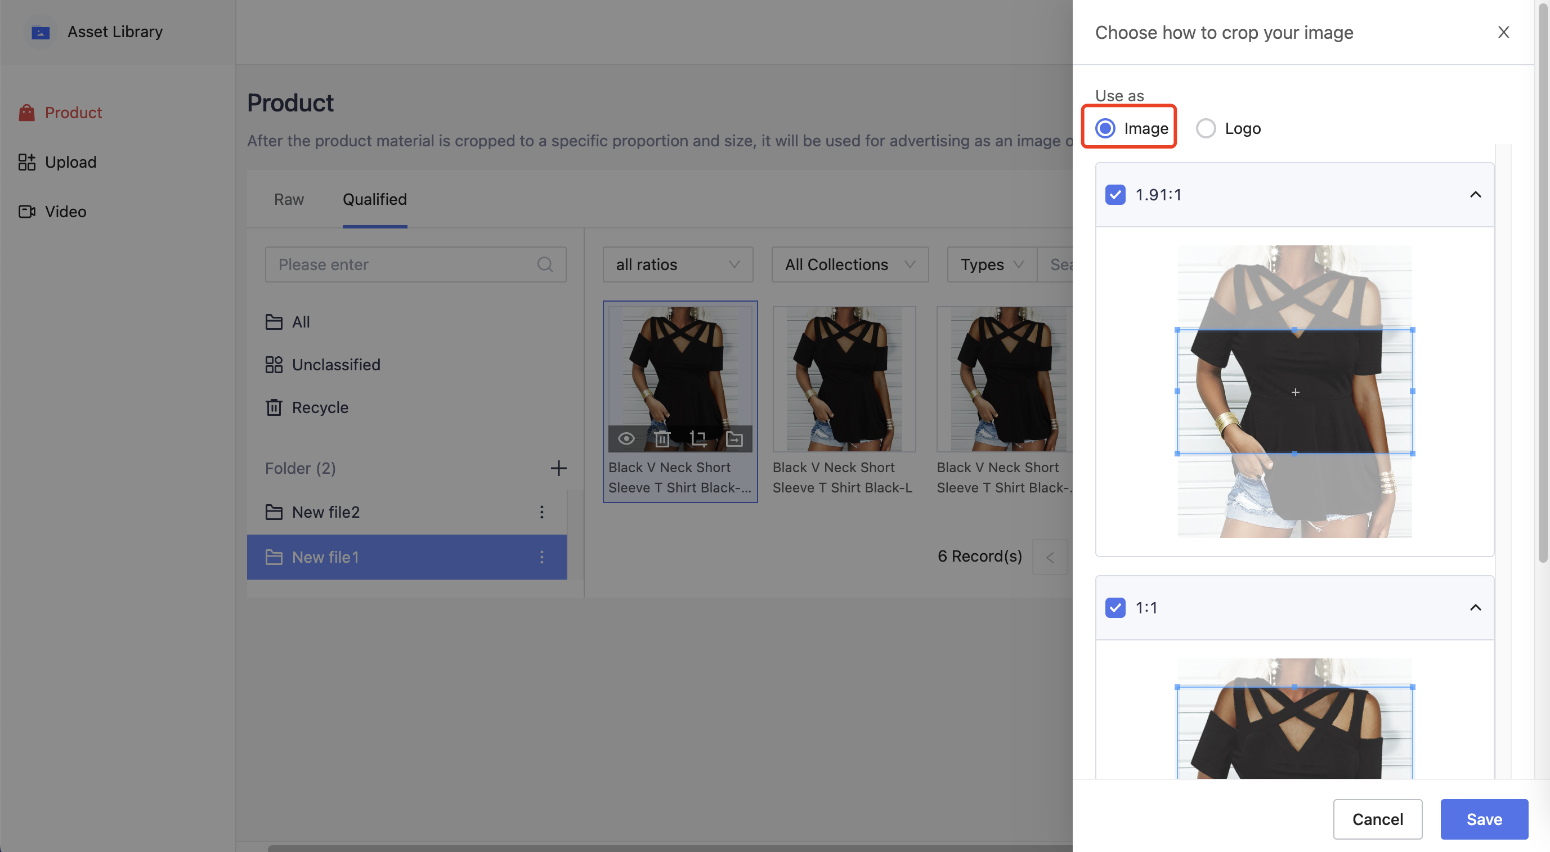Click the center crosshair of 1.91:1 crop
The height and width of the screenshot is (852, 1550).
tap(1296, 392)
